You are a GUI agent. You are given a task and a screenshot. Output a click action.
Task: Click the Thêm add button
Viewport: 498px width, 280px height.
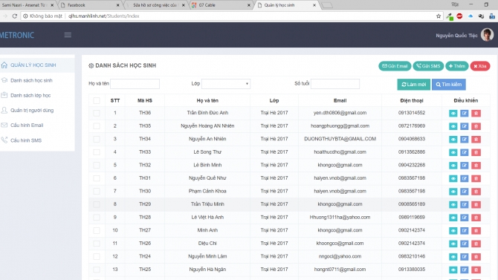(x=456, y=66)
